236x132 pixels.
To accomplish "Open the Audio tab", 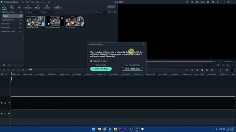I will (x=12, y=7).
